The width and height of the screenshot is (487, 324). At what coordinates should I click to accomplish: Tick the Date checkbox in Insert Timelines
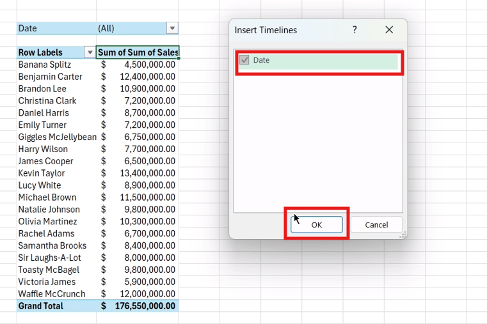pyautogui.click(x=244, y=60)
